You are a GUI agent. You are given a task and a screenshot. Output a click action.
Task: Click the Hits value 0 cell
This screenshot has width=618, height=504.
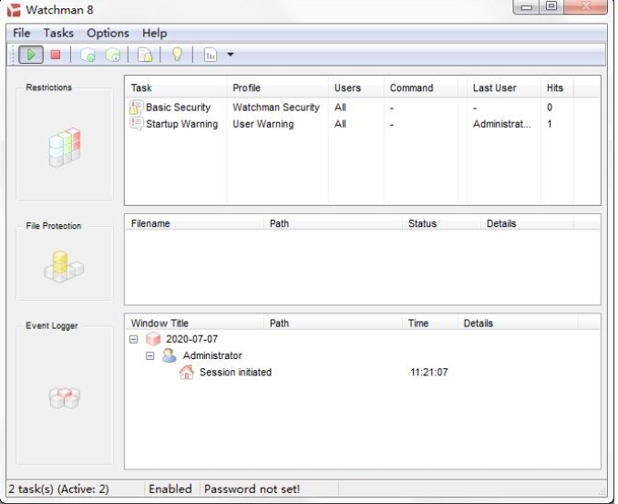pyautogui.click(x=550, y=108)
